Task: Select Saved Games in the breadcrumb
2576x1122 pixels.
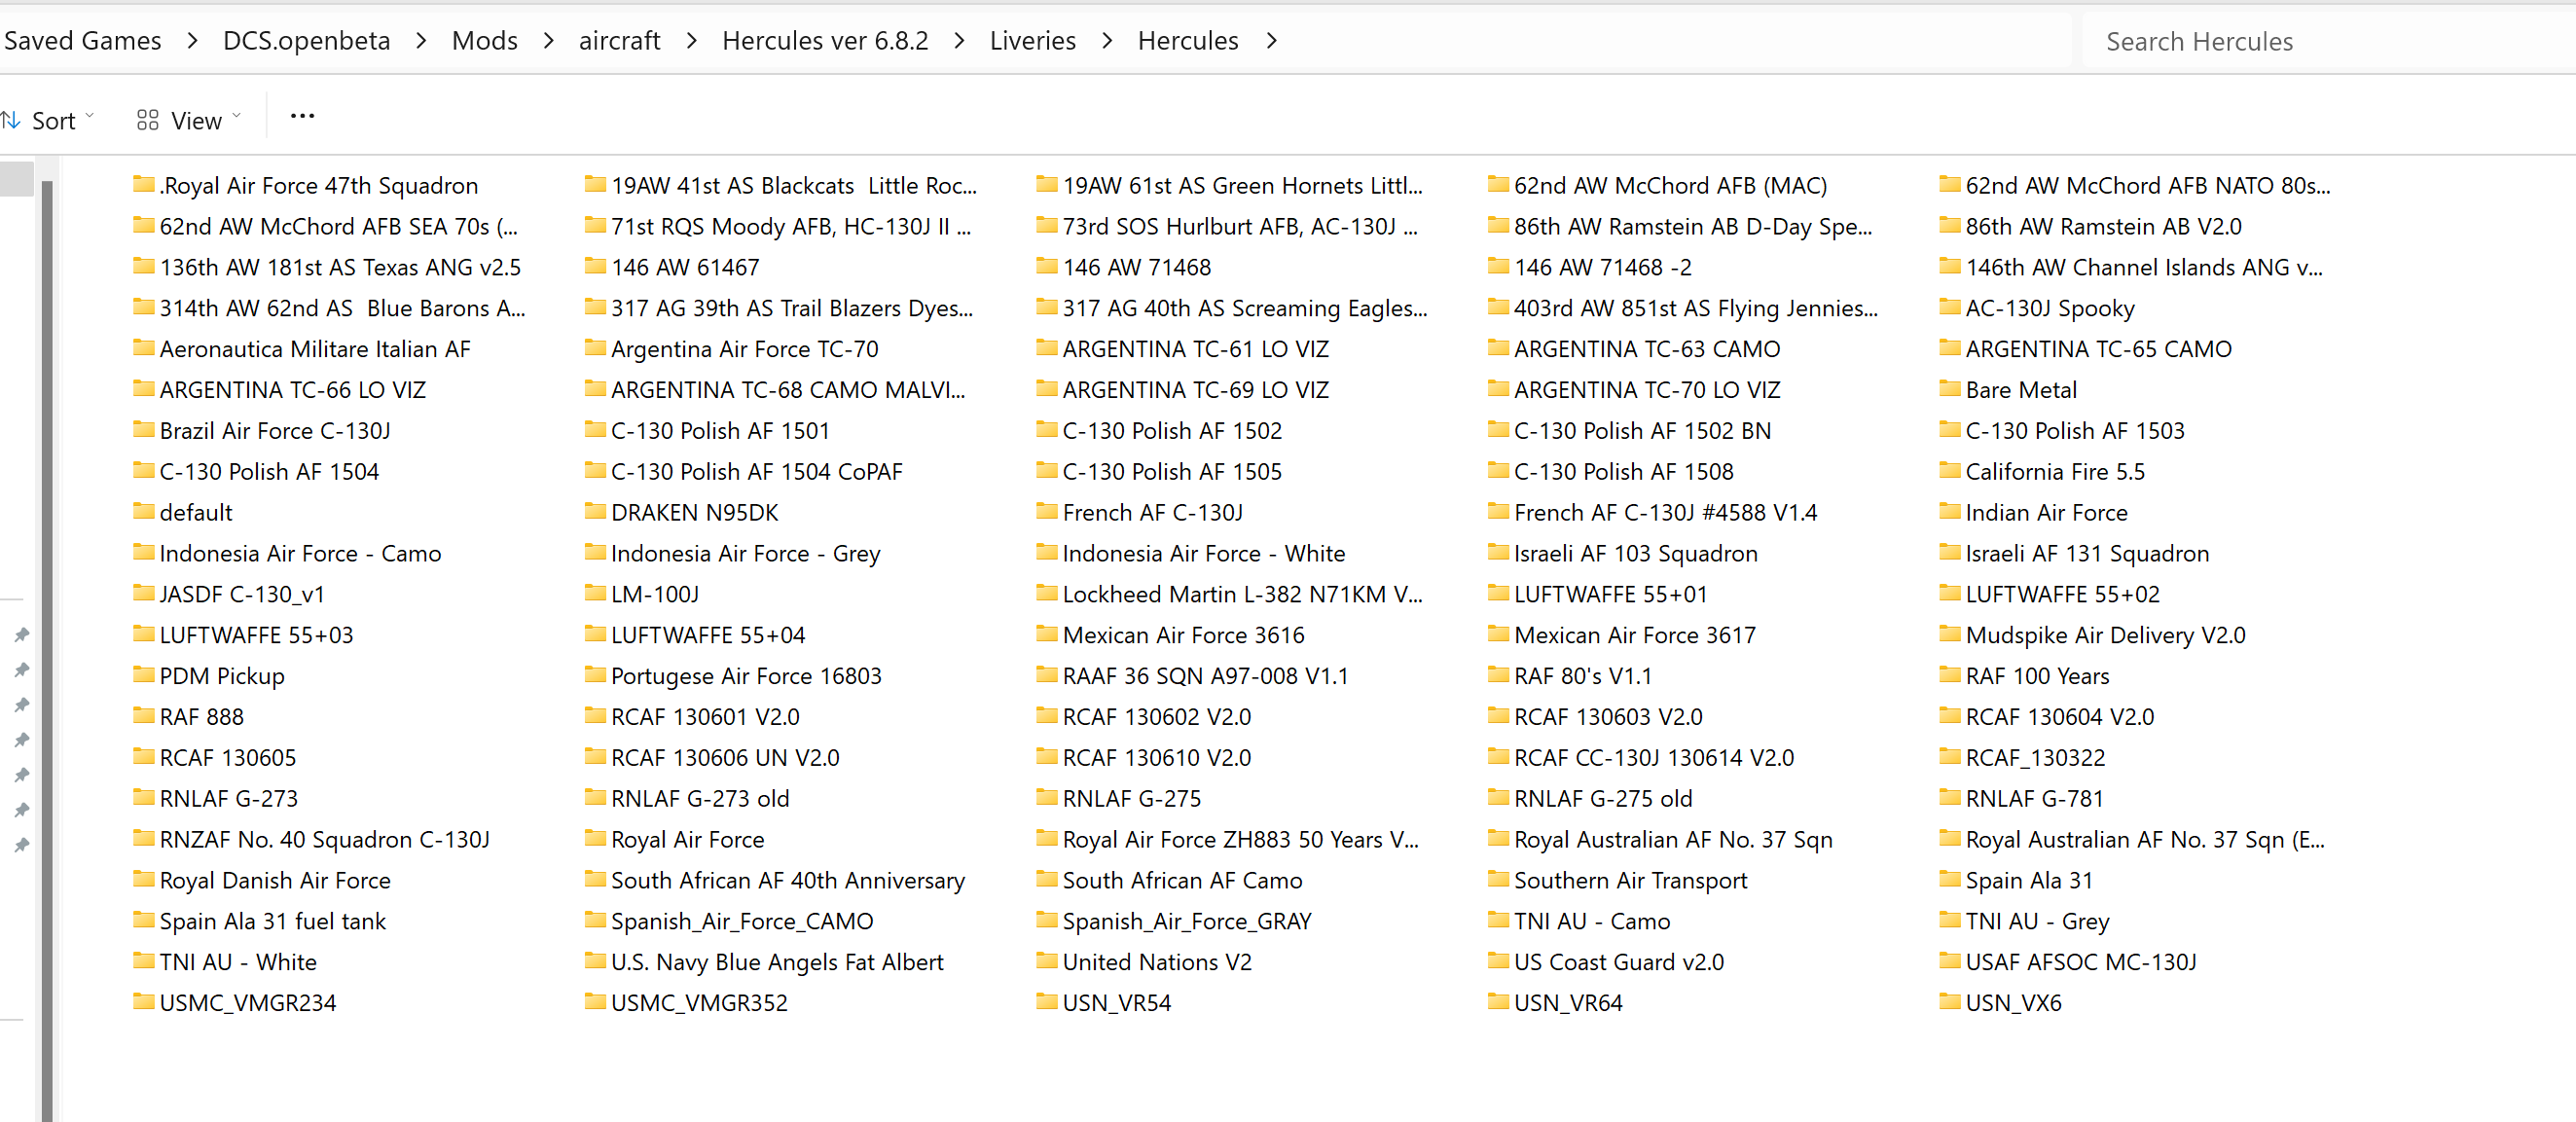Action: click(82, 40)
